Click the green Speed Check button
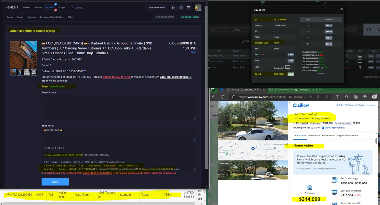 tap(291, 74)
